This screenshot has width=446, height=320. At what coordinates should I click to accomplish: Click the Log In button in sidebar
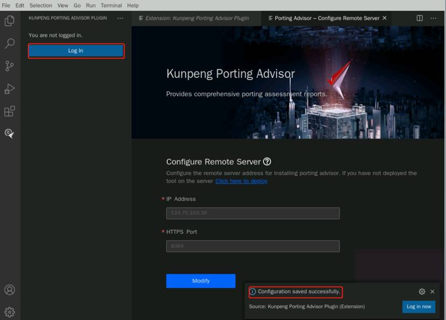pos(76,51)
